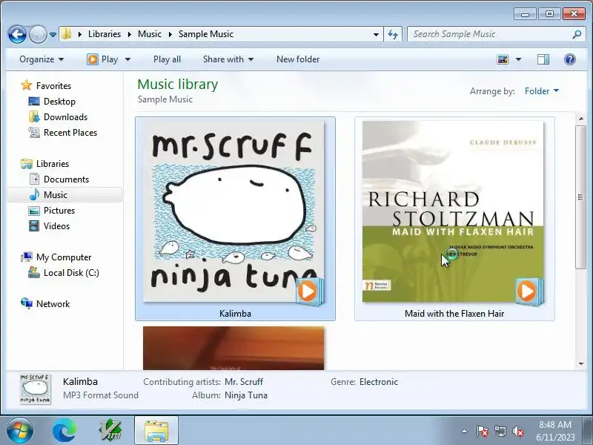Select Favorites in the navigation pane
The height and width of the screenshot is (445, 593).
(x=53, y=86)
